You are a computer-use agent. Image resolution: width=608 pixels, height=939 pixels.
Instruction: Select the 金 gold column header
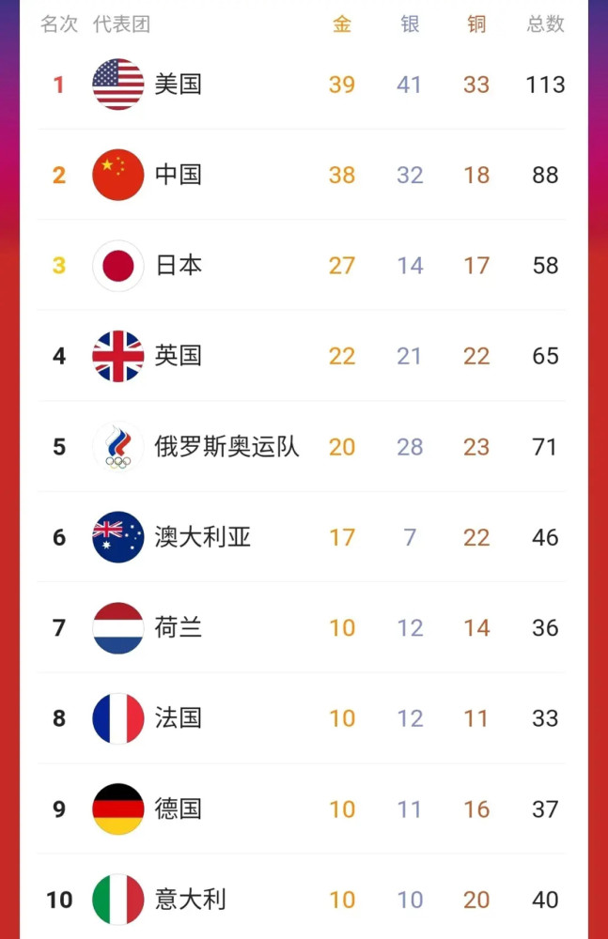342,24
